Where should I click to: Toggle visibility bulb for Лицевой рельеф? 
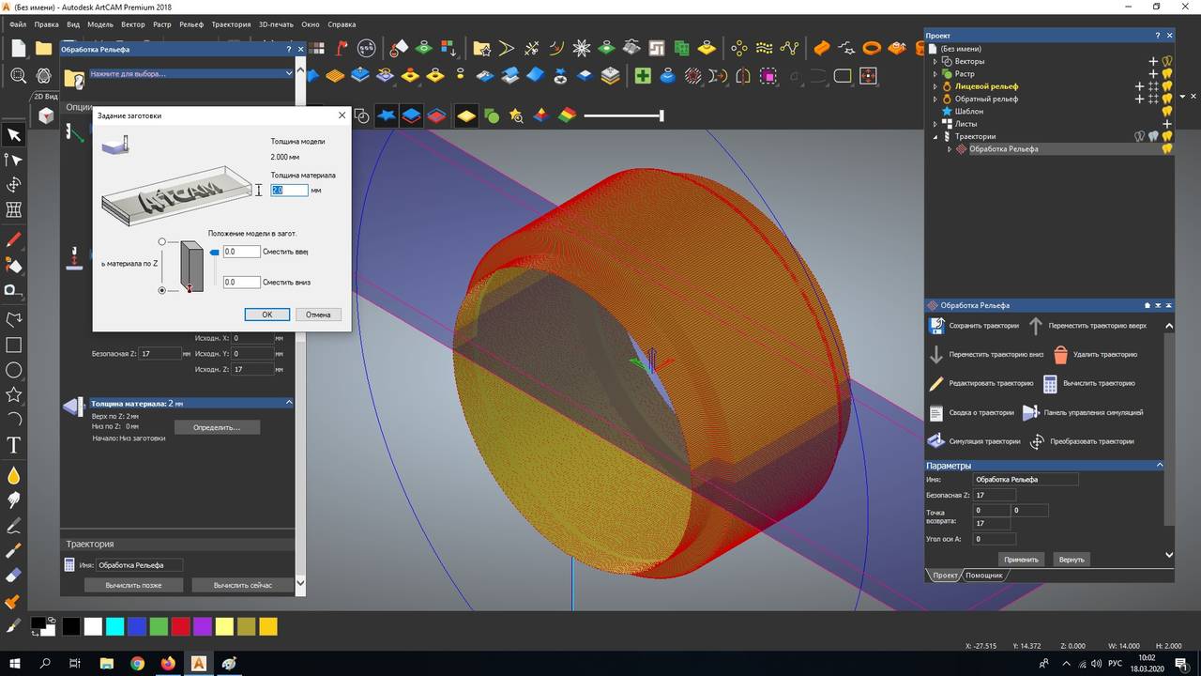click(1167, 86)
